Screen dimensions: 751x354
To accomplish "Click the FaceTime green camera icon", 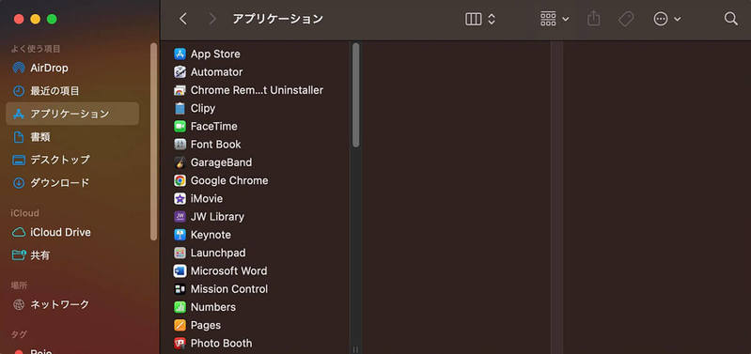I will point(180,126).
